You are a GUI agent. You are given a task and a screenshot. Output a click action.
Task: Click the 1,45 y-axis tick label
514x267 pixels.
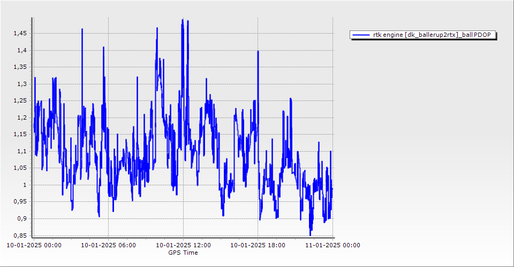(x=19, y=33)
